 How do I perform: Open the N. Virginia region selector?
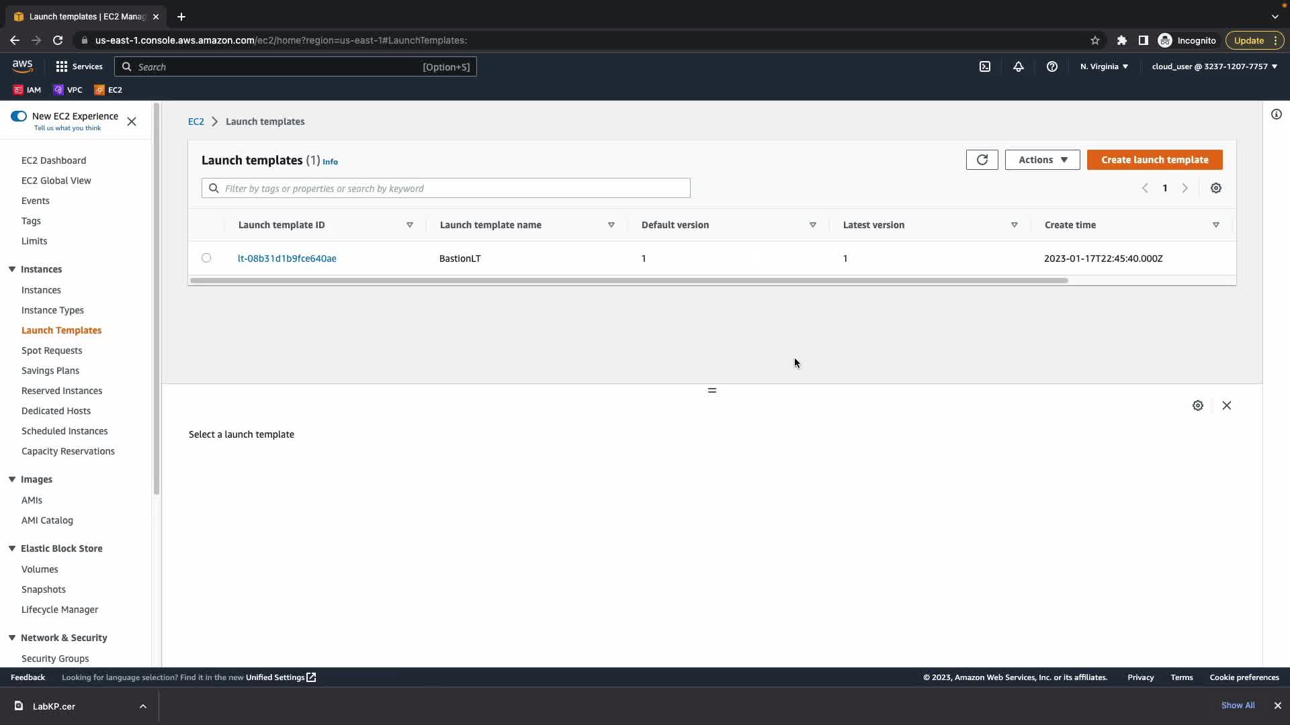[1104, 66]
